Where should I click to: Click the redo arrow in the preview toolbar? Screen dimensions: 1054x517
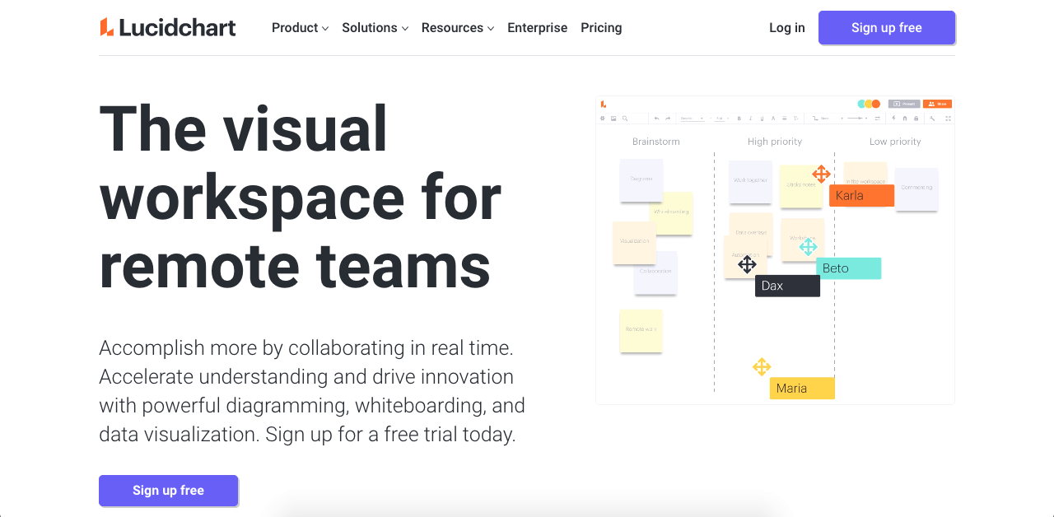click(668, 119)
